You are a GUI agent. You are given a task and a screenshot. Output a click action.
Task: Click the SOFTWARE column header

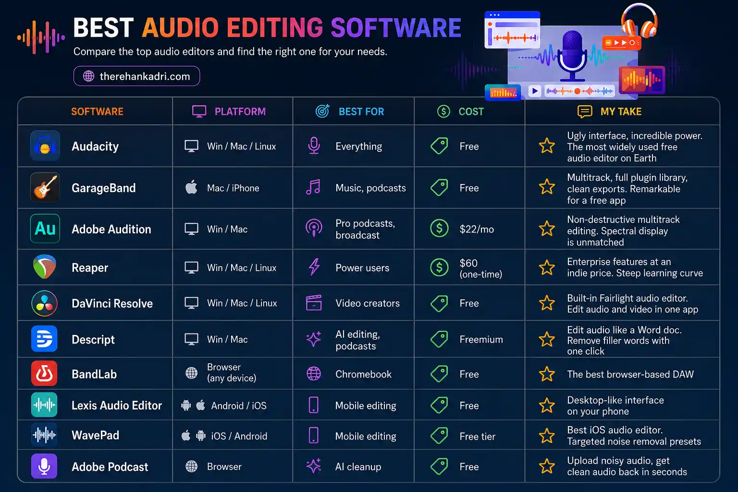pos(97,111)
